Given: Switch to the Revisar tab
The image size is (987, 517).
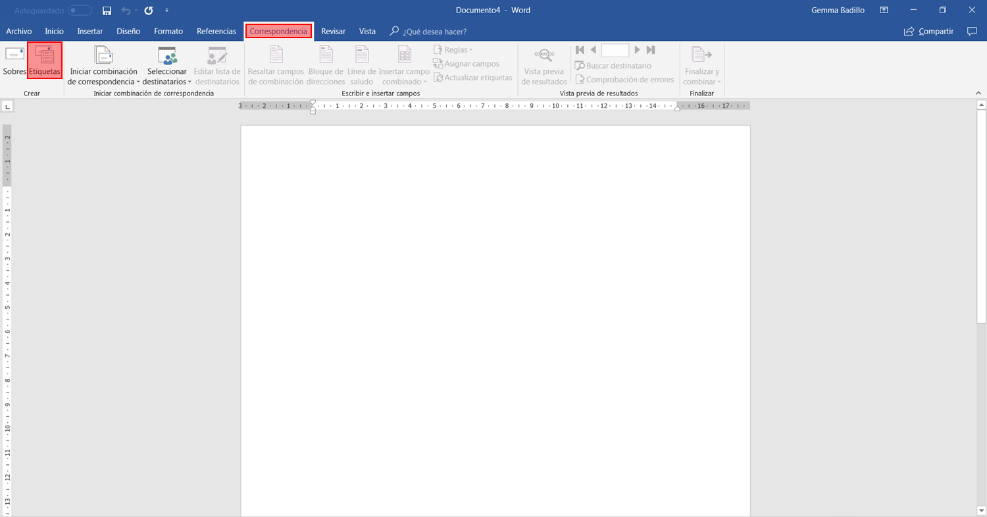Looking at the screenshot, I should click(x=334, y=31).
